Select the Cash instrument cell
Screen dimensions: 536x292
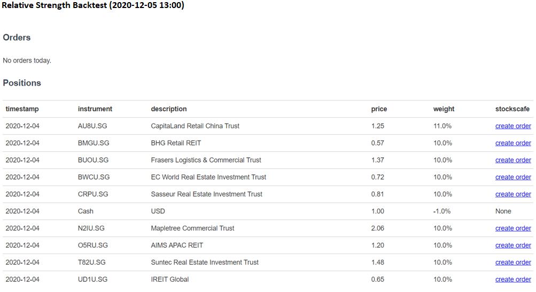[86, 211]
